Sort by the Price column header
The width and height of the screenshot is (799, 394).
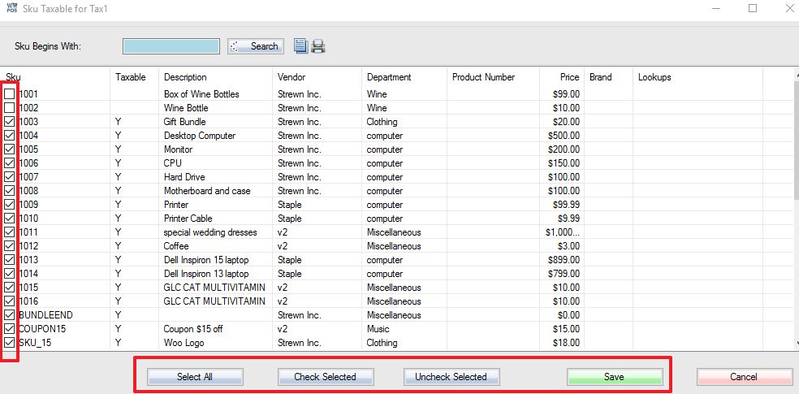562,77
